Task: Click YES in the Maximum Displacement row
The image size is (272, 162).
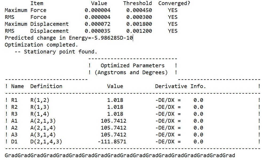Action: (173, 24)
